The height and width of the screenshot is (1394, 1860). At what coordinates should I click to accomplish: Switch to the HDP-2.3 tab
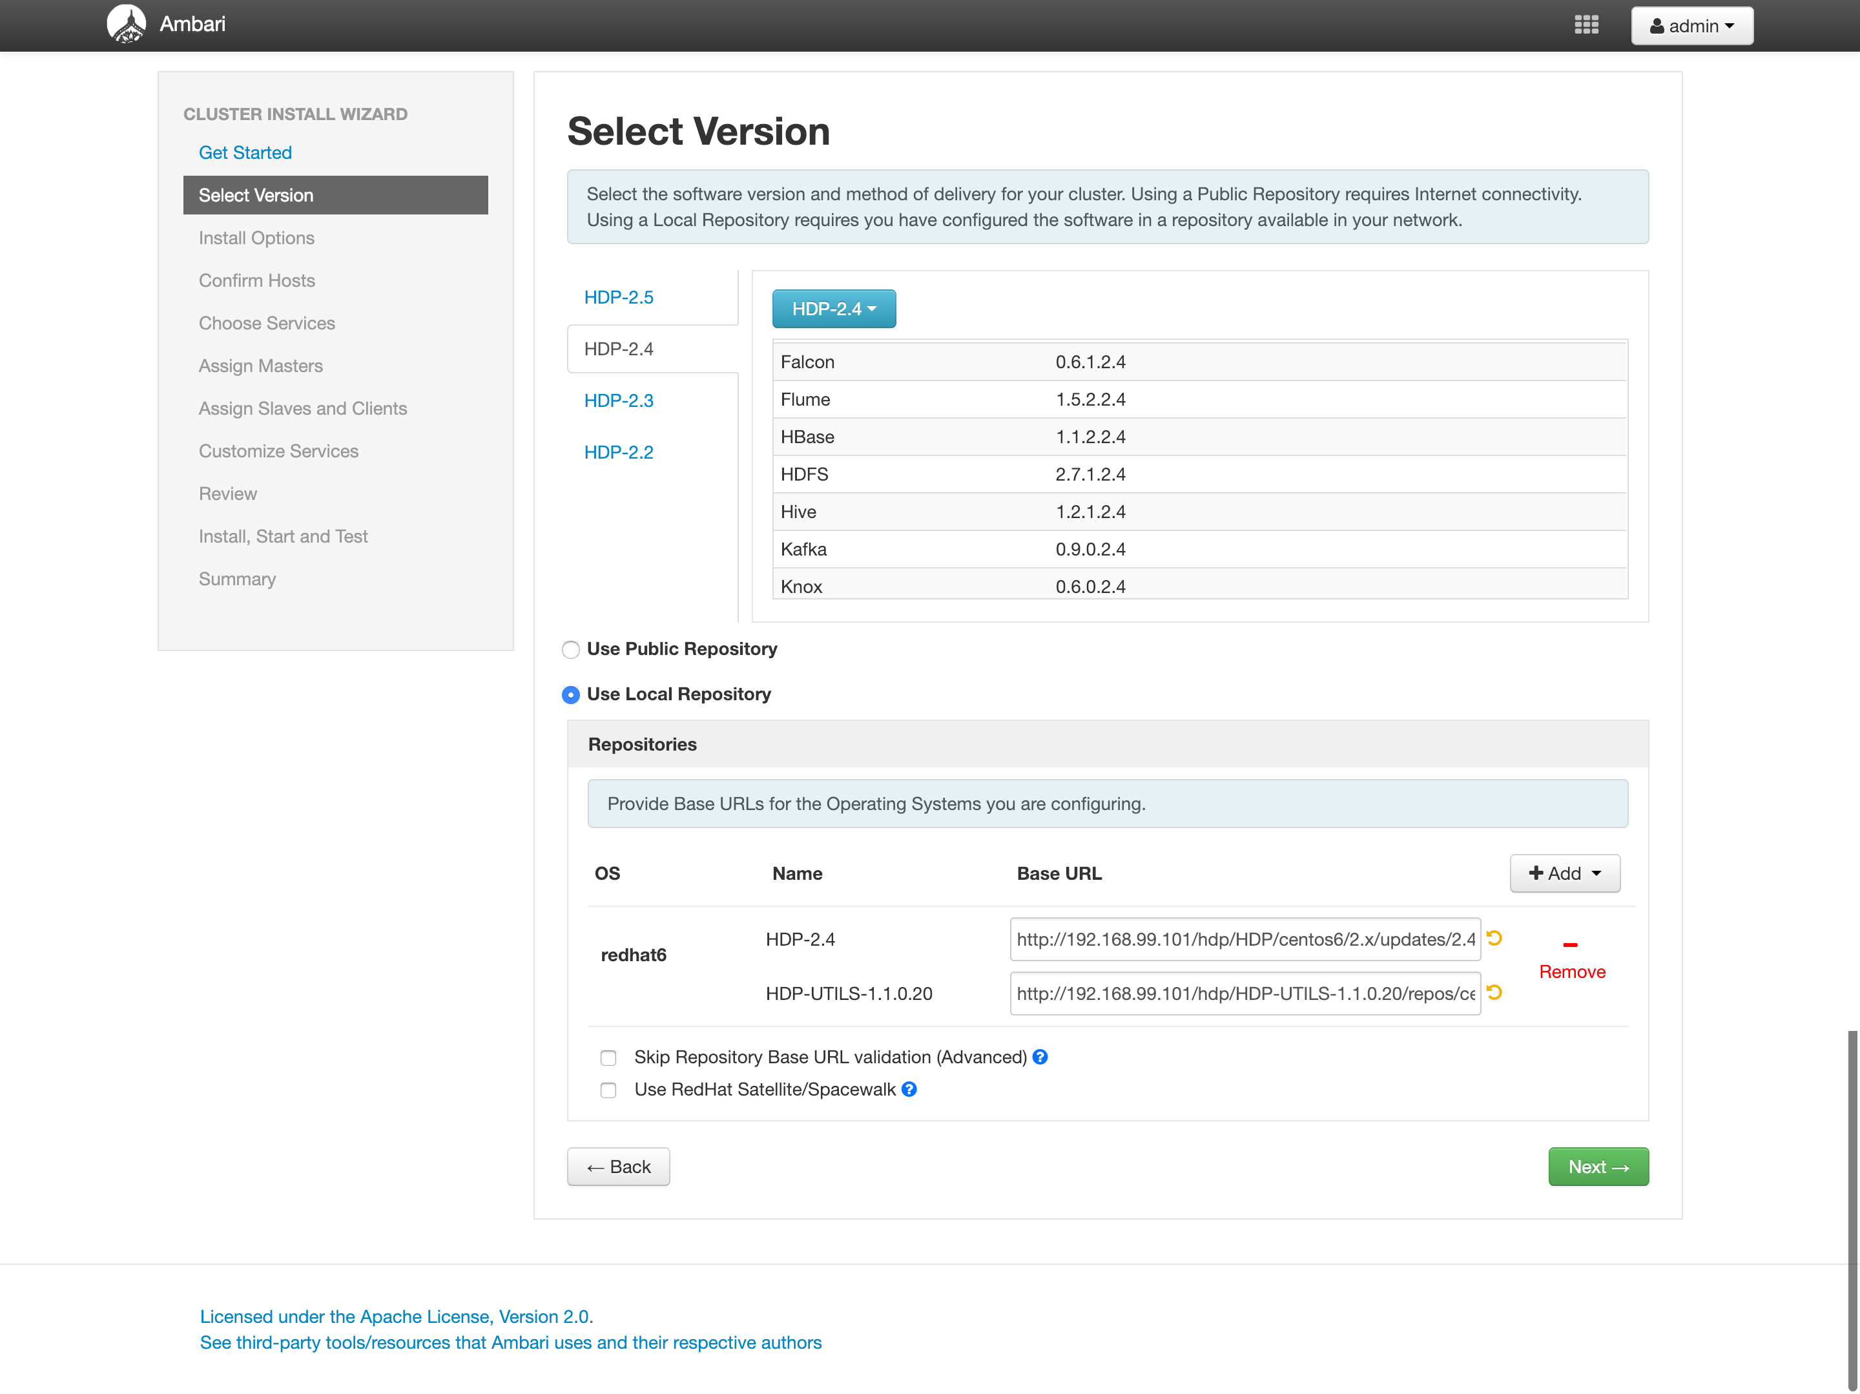[x=619, y=401]
